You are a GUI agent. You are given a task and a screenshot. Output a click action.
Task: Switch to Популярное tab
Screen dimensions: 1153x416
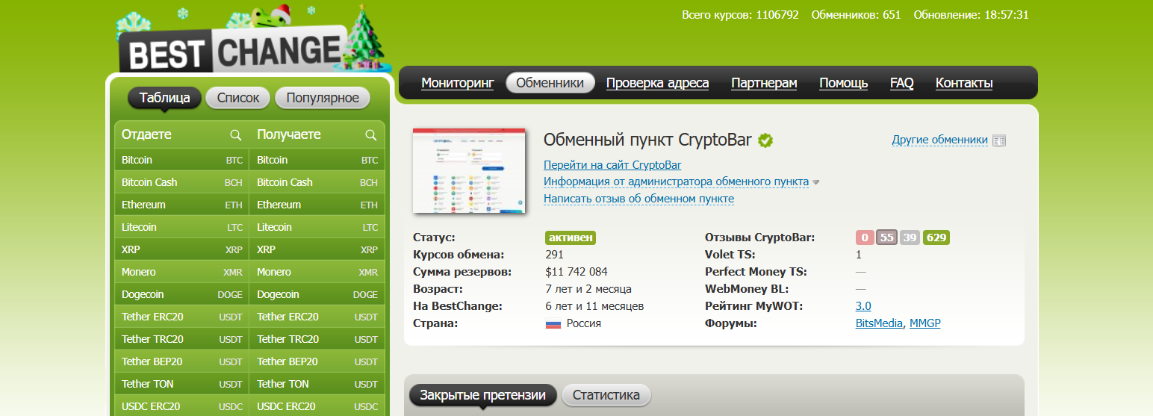point(323,98)
